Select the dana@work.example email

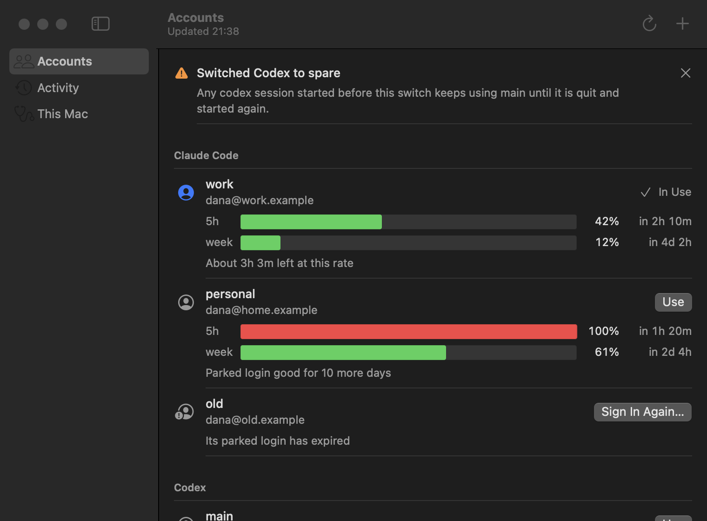260,200
